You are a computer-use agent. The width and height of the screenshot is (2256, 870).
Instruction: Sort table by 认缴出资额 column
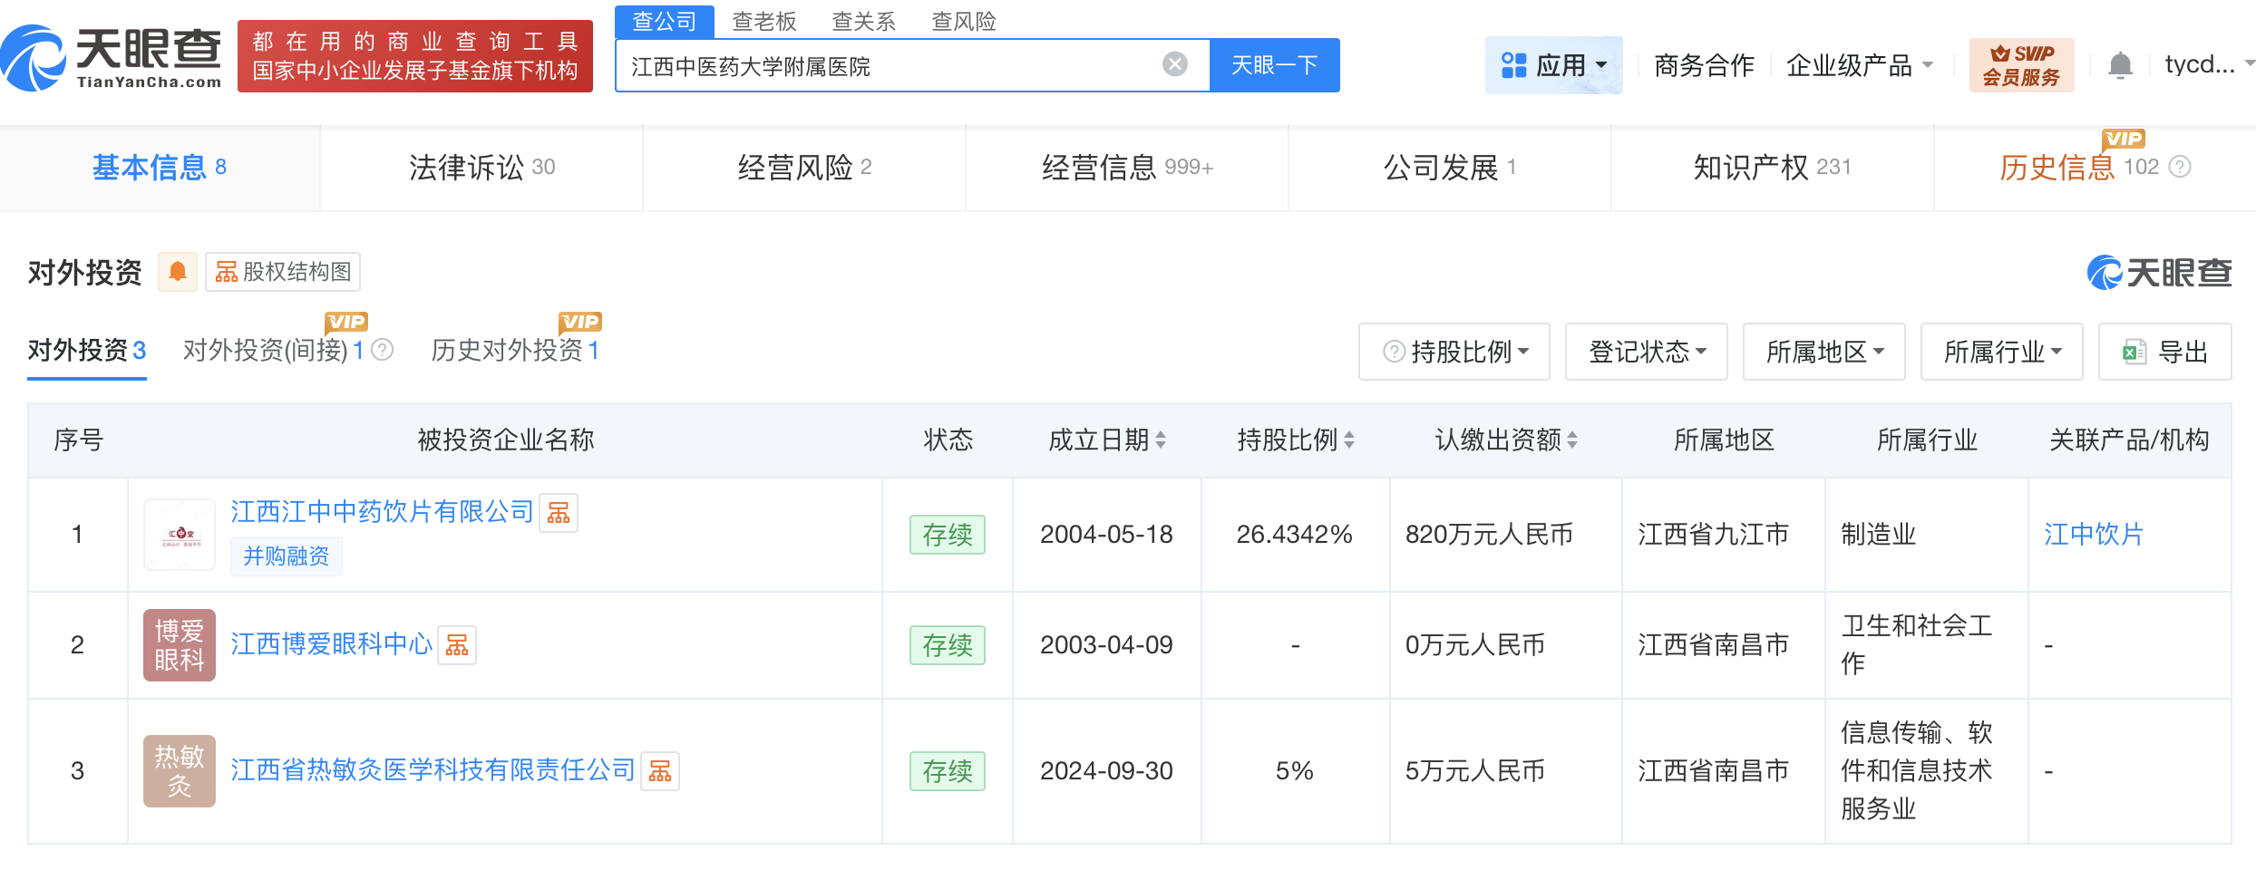pos(1572,440)
